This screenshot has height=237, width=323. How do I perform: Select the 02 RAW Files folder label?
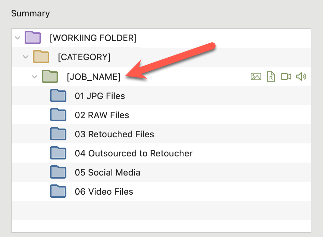pyautogui.click(x=102, y=115)
